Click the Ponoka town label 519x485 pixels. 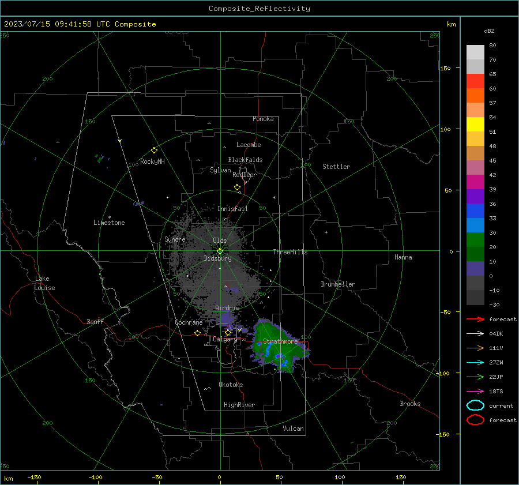coord(263,119)
